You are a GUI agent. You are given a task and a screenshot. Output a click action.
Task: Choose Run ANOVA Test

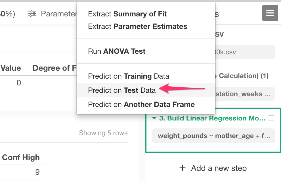click(x=116, y=51)
